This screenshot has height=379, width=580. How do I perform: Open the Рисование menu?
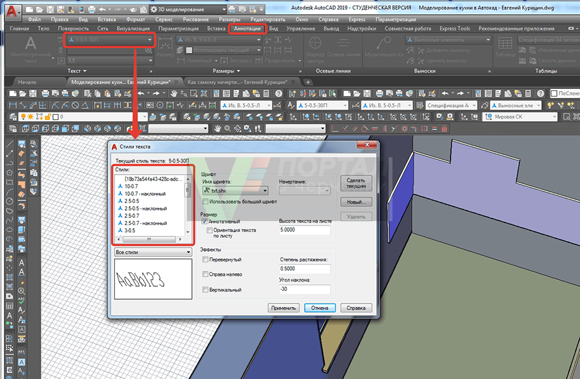(195, 20)
